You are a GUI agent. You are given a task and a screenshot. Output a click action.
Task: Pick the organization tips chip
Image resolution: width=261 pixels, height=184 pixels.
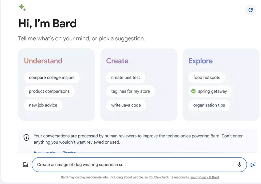[x=209, y=105]
